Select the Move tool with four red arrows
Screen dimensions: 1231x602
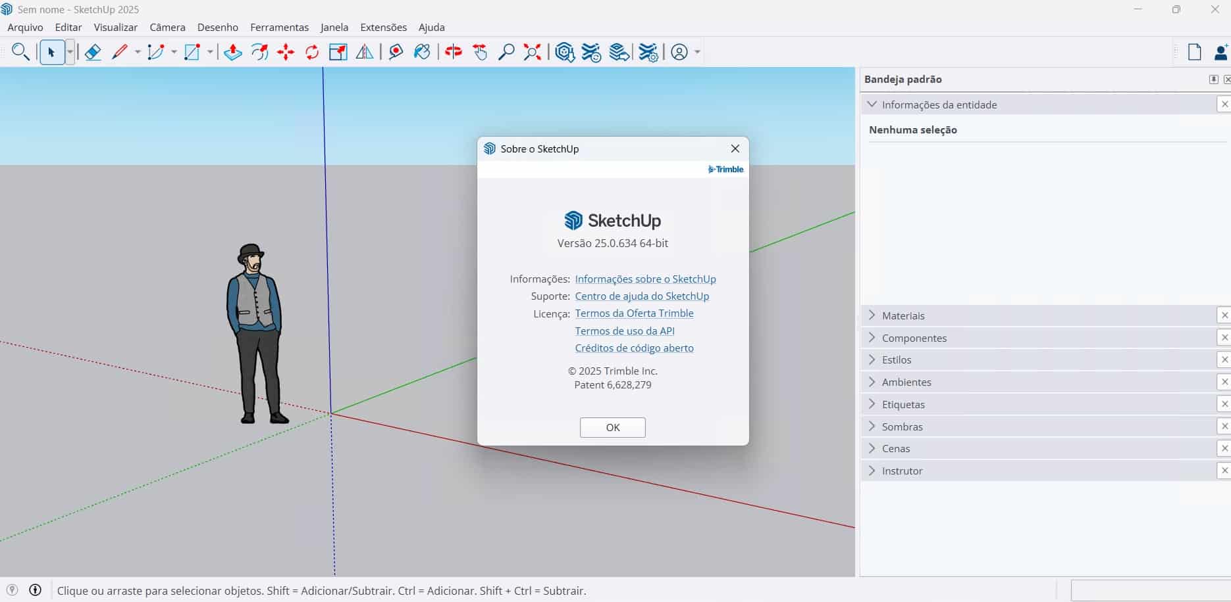(x=286, y=52)
